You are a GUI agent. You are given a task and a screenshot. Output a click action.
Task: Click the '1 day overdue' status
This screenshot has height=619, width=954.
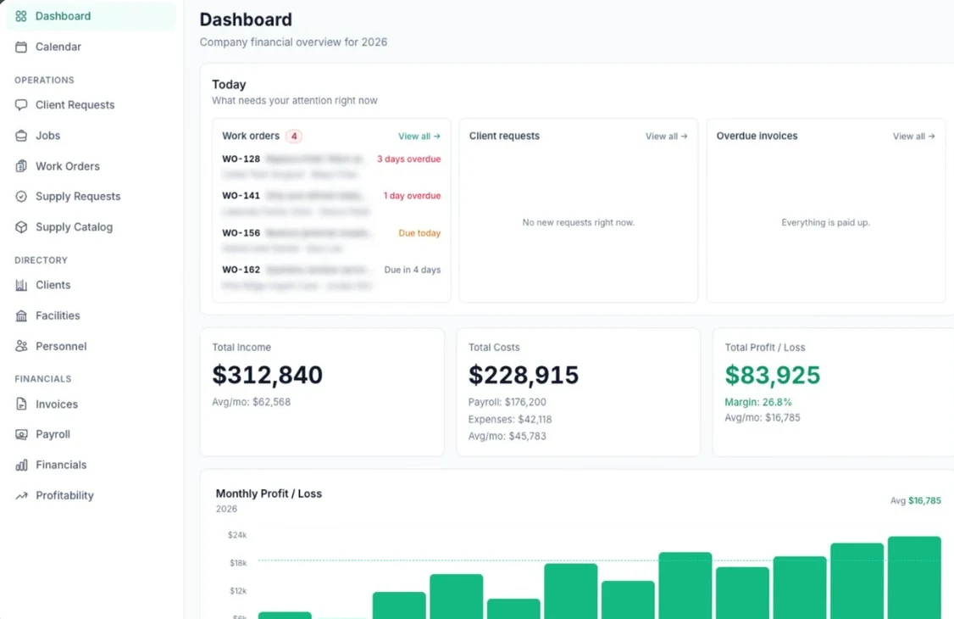tap(412, 195)
